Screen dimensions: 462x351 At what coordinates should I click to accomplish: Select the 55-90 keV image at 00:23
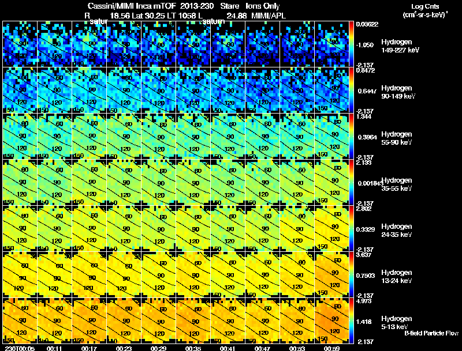click(x=124, y=137)
